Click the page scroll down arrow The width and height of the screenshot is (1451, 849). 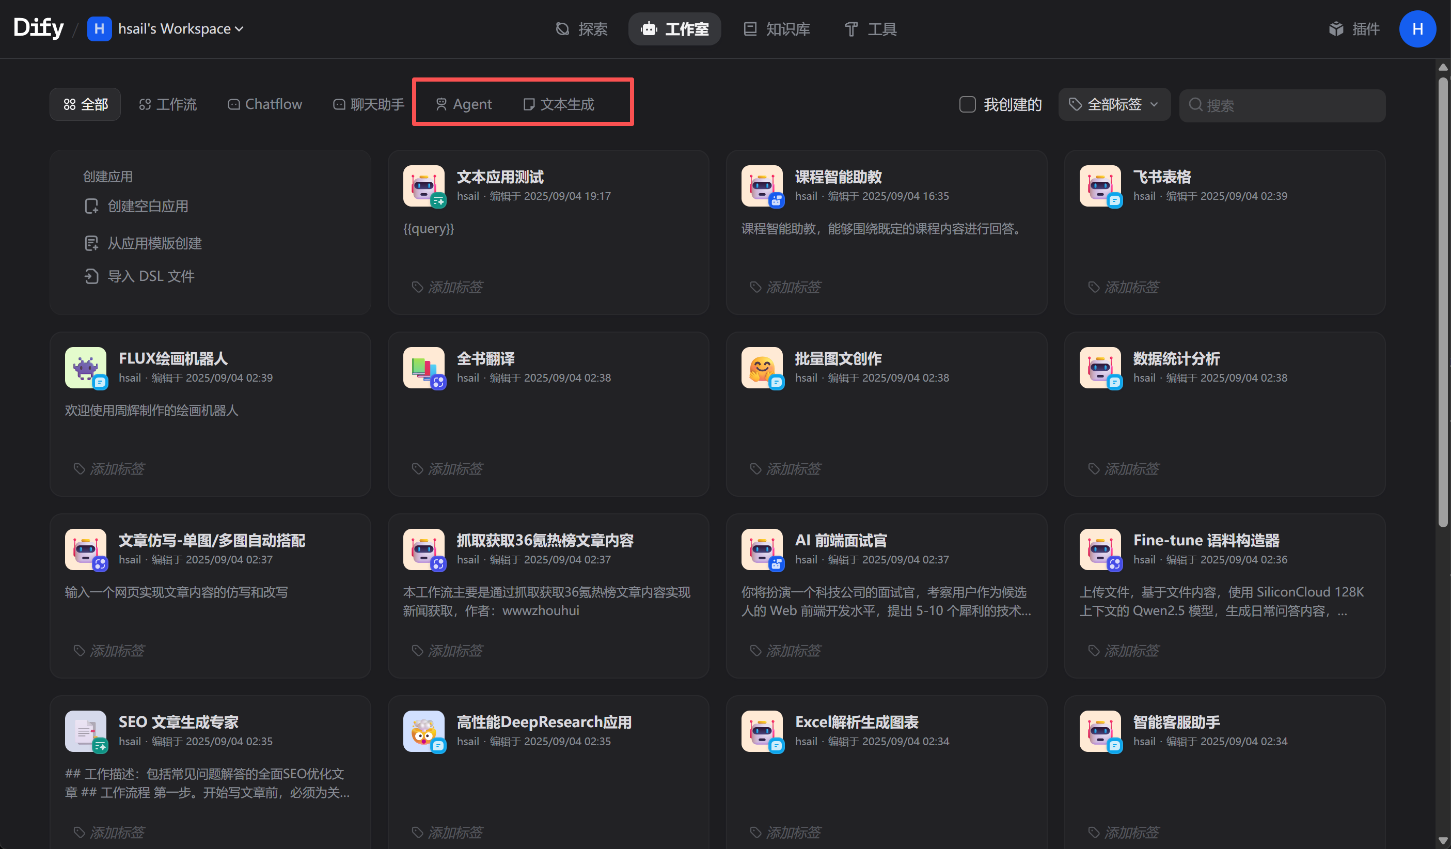pyautogui.click(x=1443, y=840)
